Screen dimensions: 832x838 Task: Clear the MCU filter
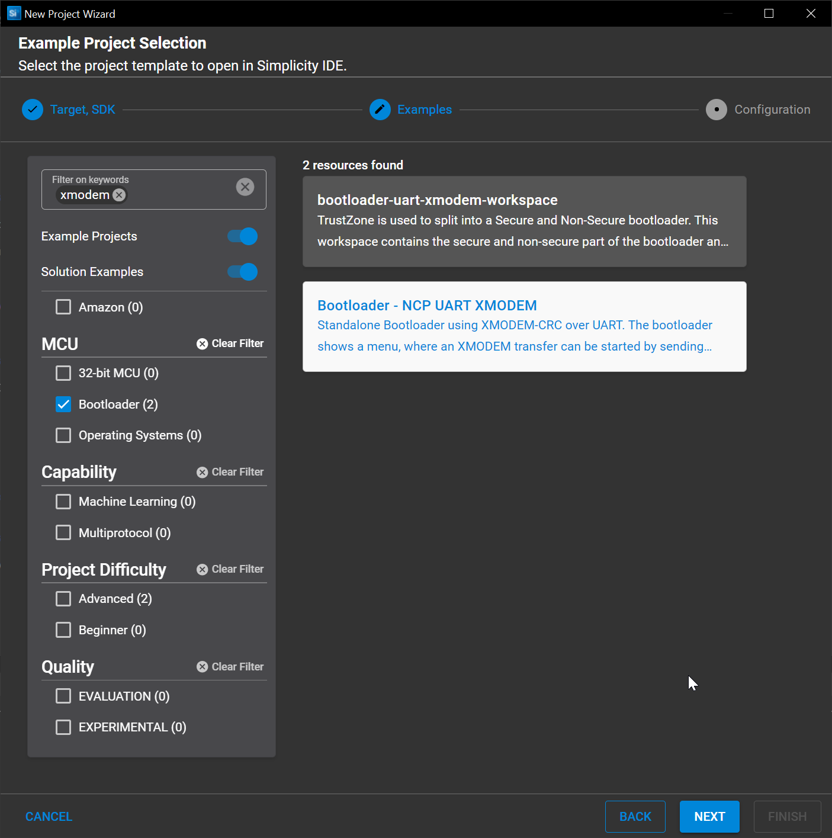point(230,343)
